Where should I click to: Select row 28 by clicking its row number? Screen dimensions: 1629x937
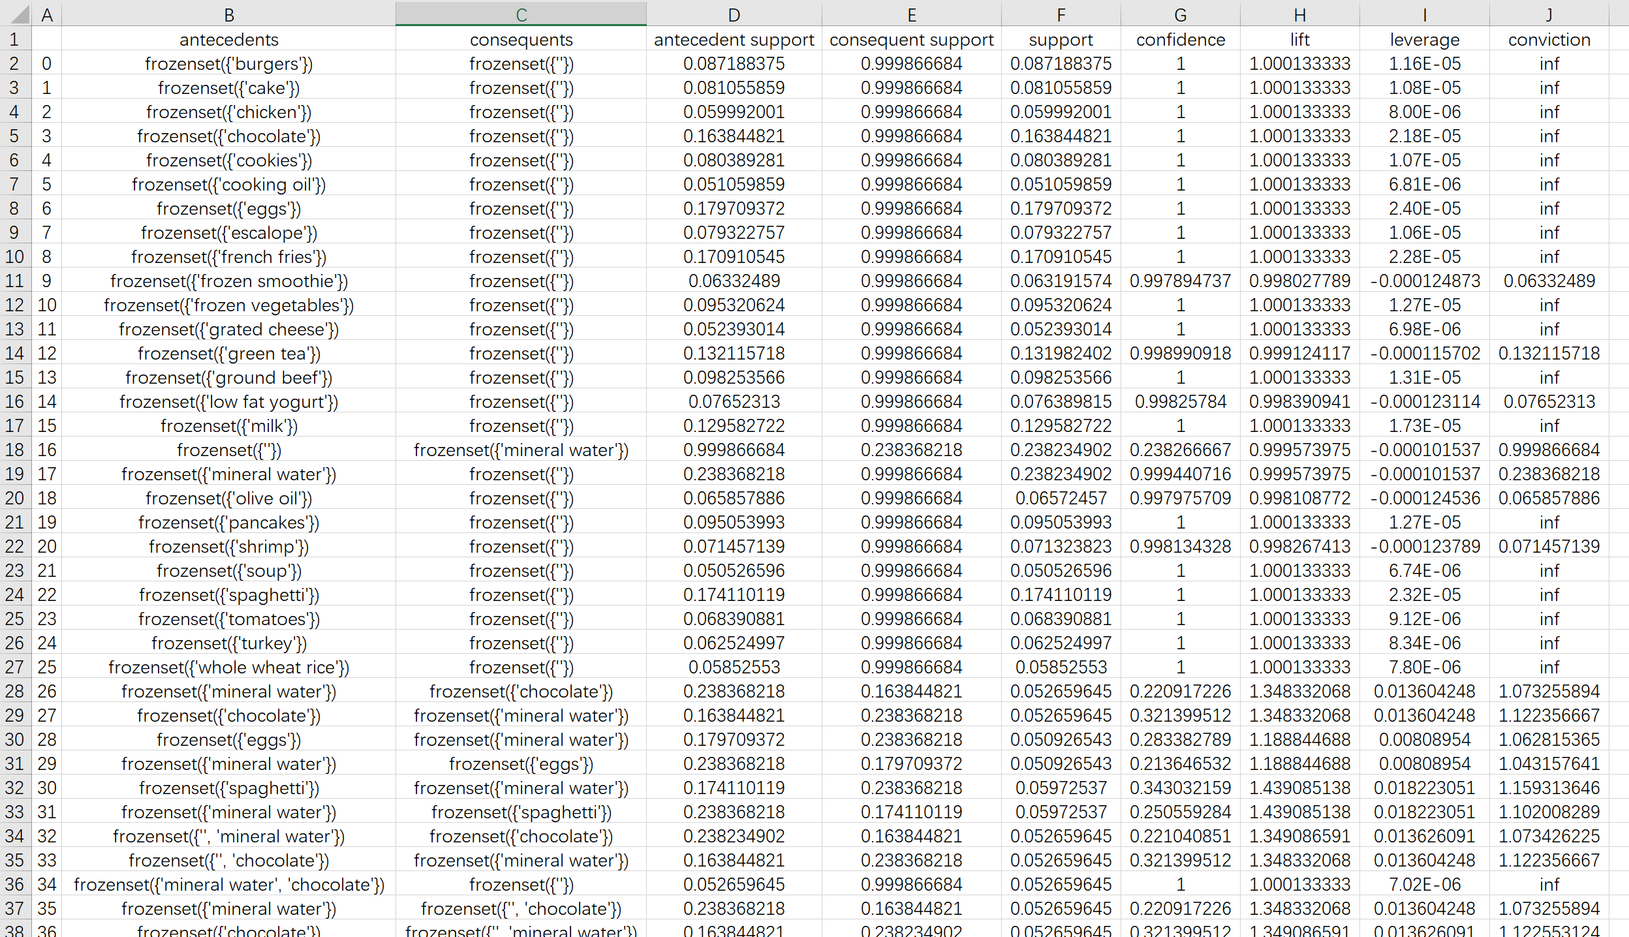coord(14,691)
